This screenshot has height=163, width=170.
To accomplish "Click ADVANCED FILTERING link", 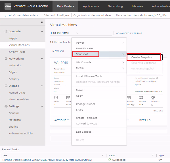I will tap(129, 33).
